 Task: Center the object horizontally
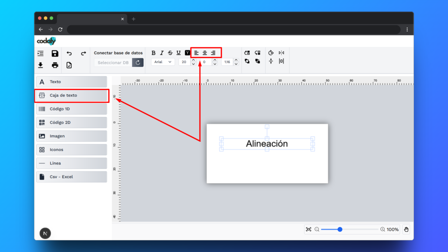281,61
